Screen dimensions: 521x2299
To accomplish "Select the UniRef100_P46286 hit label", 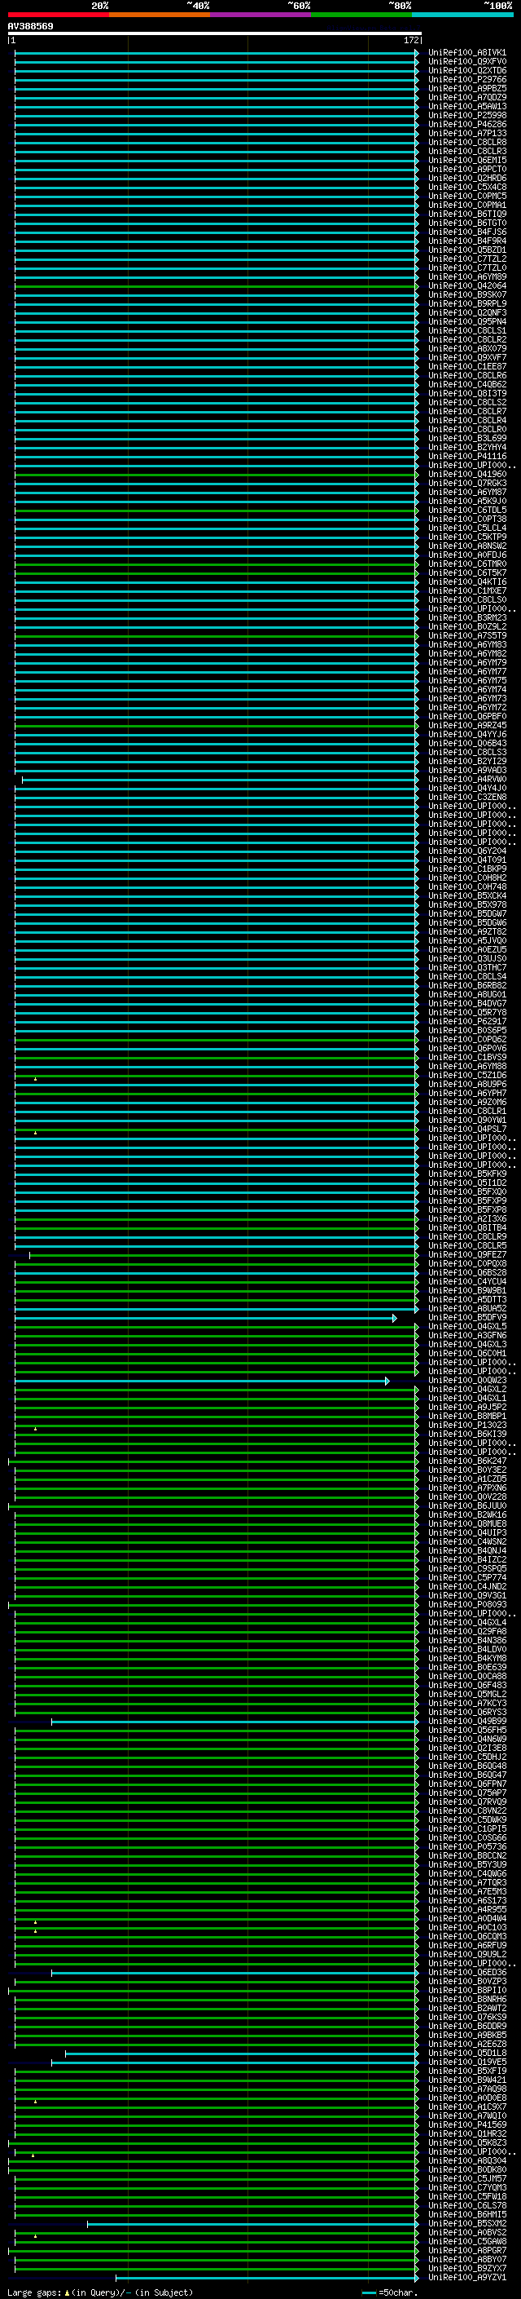I will pos(466,125).
